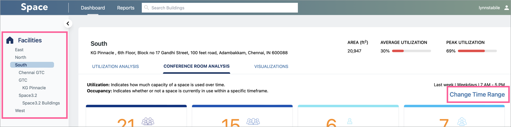Click the South building title
The width and height of the screenshot is (511, 127).
(x=99, y=44)
